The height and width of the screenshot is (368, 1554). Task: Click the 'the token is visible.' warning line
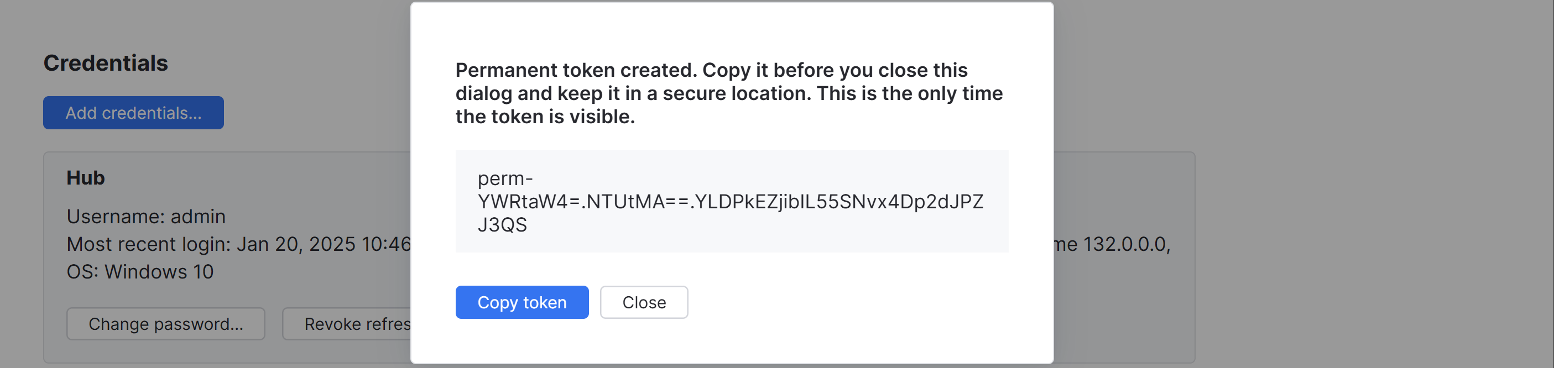coord(545,117)
